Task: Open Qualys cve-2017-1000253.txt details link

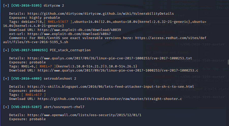Action: (x=110, y=58)
